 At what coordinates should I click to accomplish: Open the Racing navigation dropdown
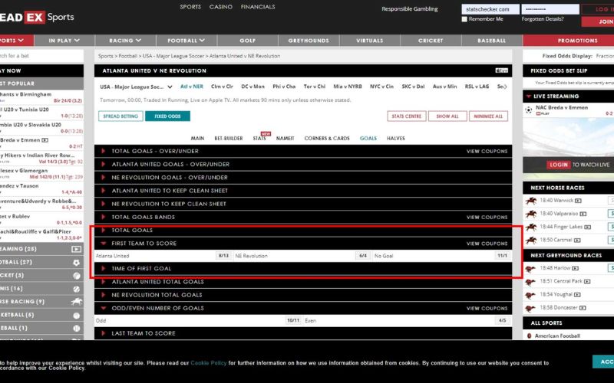click(125, 41)
